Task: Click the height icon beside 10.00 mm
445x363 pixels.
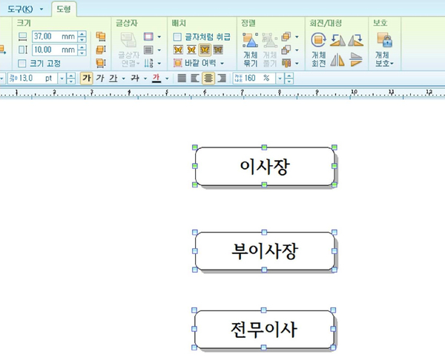Action: 23,50
